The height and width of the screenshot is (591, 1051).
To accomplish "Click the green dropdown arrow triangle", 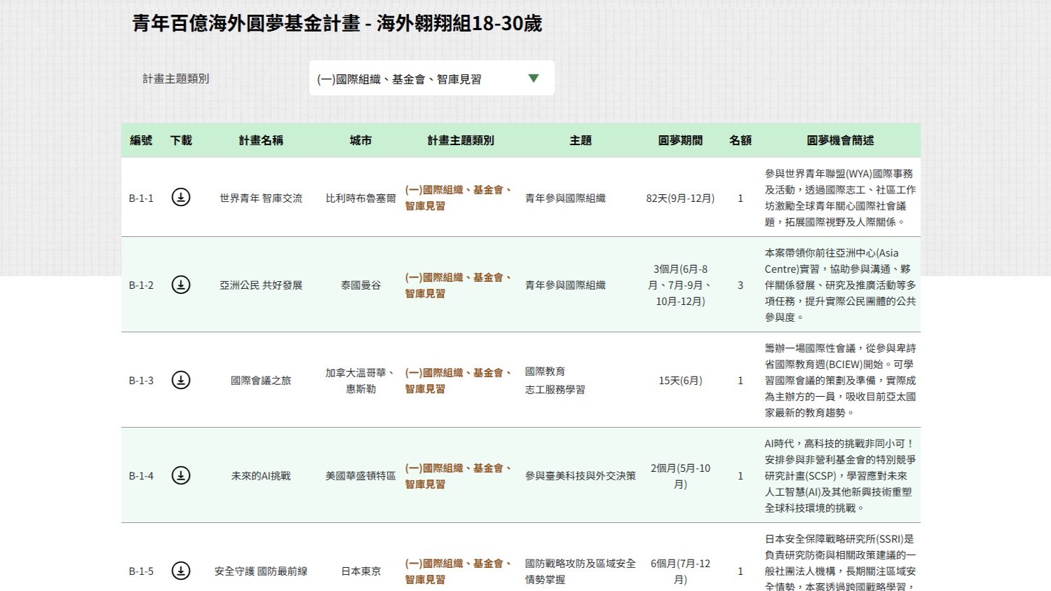I will (534, 79).
